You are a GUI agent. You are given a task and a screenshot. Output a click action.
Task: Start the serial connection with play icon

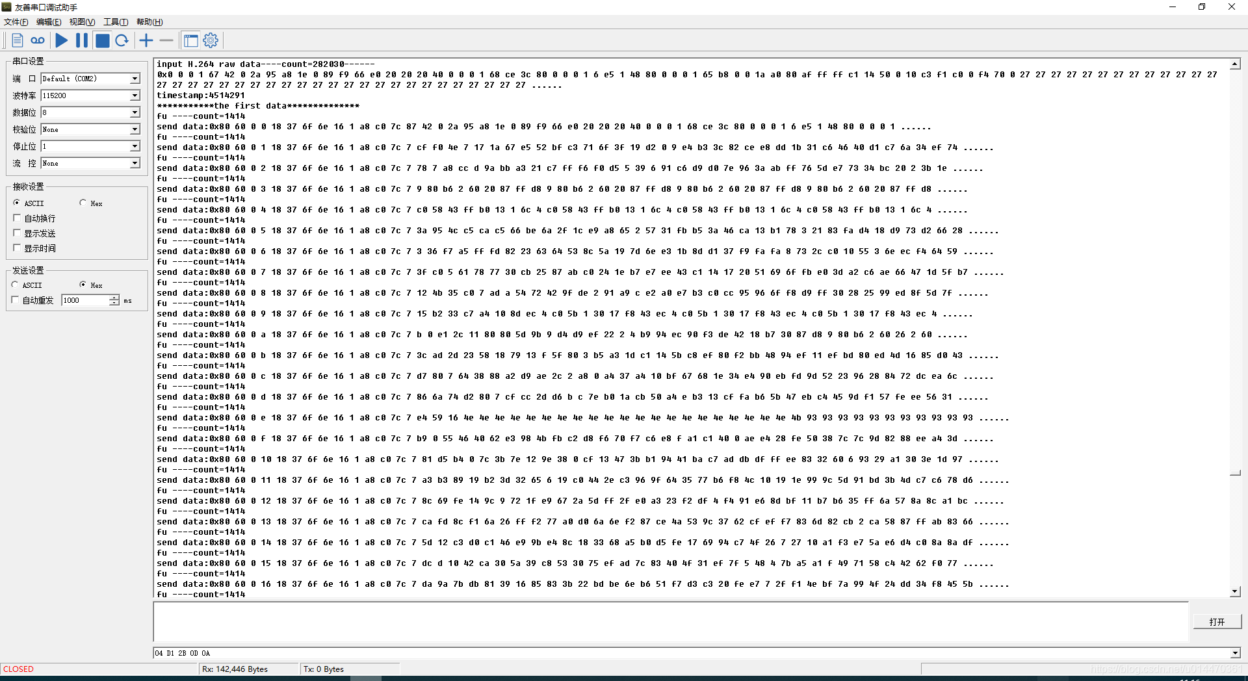(62, 40)
